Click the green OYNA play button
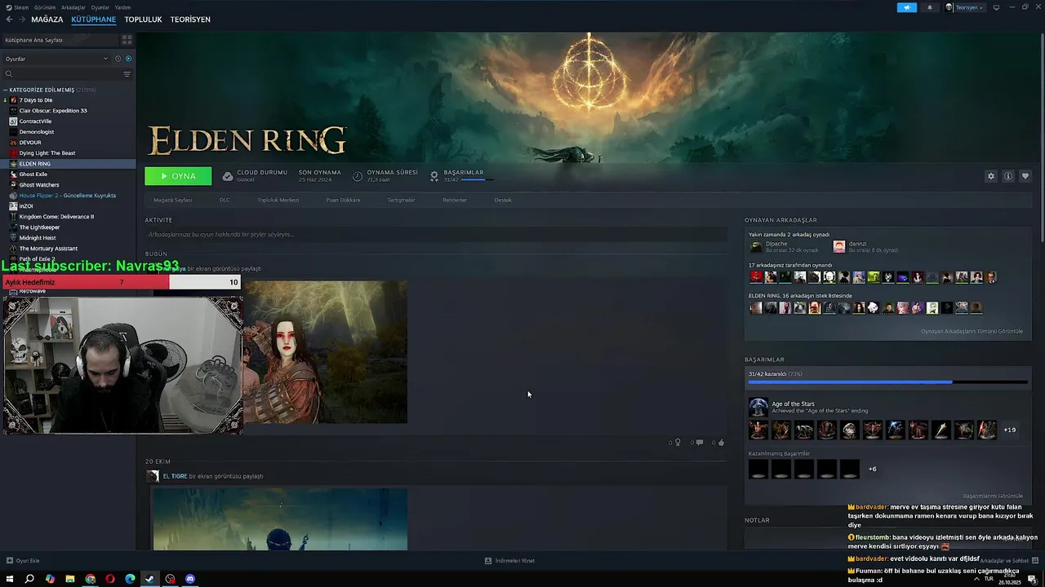1045x587 pixels. click(178, 176)
